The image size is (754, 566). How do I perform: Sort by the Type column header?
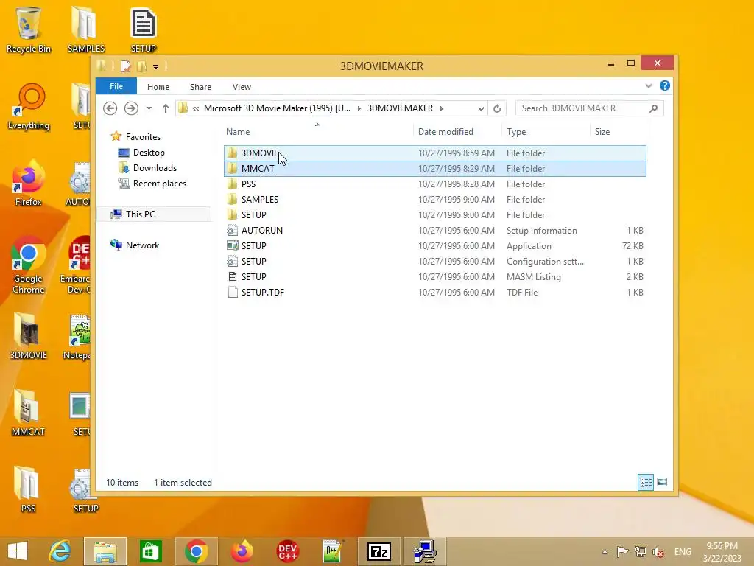[546, 131]
